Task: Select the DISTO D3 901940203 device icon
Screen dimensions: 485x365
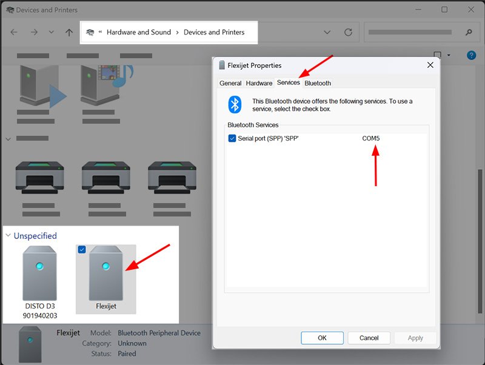Action: click(39, 273)
